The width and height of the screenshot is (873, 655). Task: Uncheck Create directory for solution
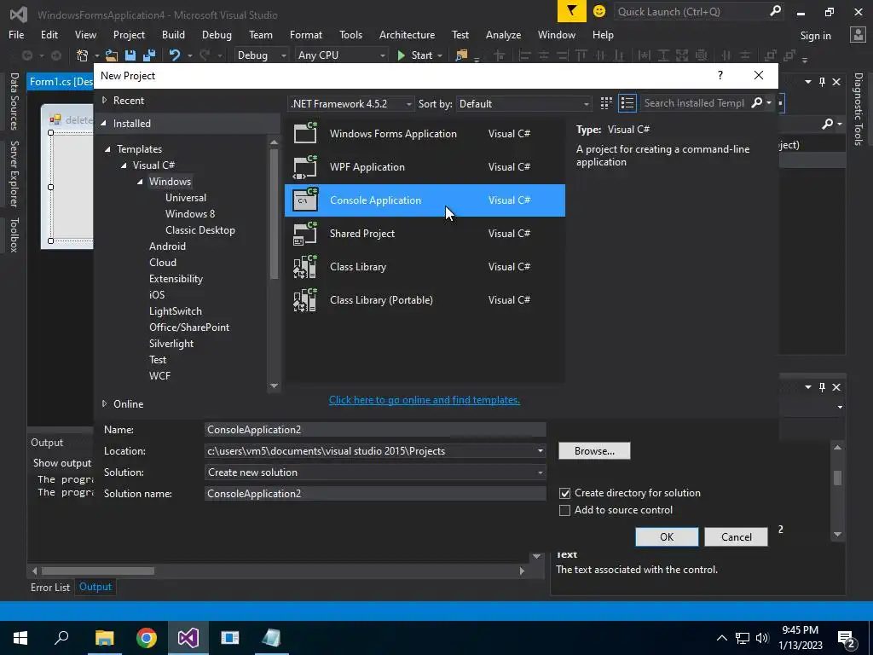pyautogui.click(x=564, y=493)
